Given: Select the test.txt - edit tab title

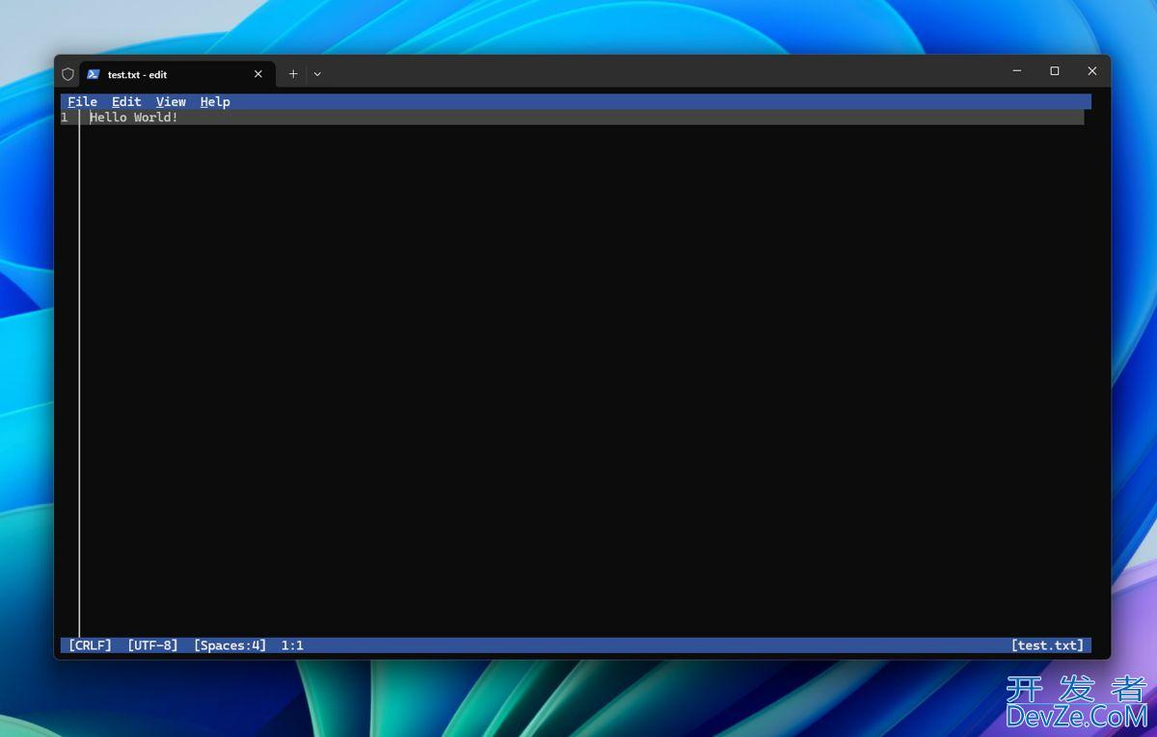Looking at the screenshot, I should 137,74.
